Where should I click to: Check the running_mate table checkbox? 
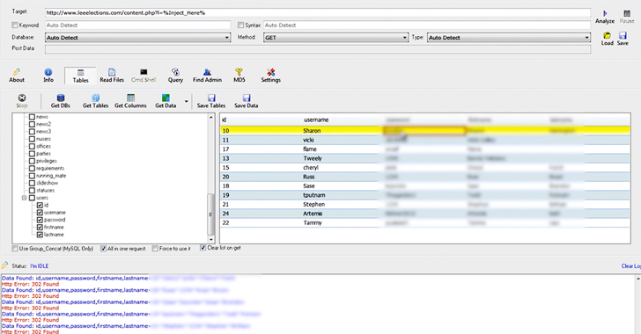[32, 176]
